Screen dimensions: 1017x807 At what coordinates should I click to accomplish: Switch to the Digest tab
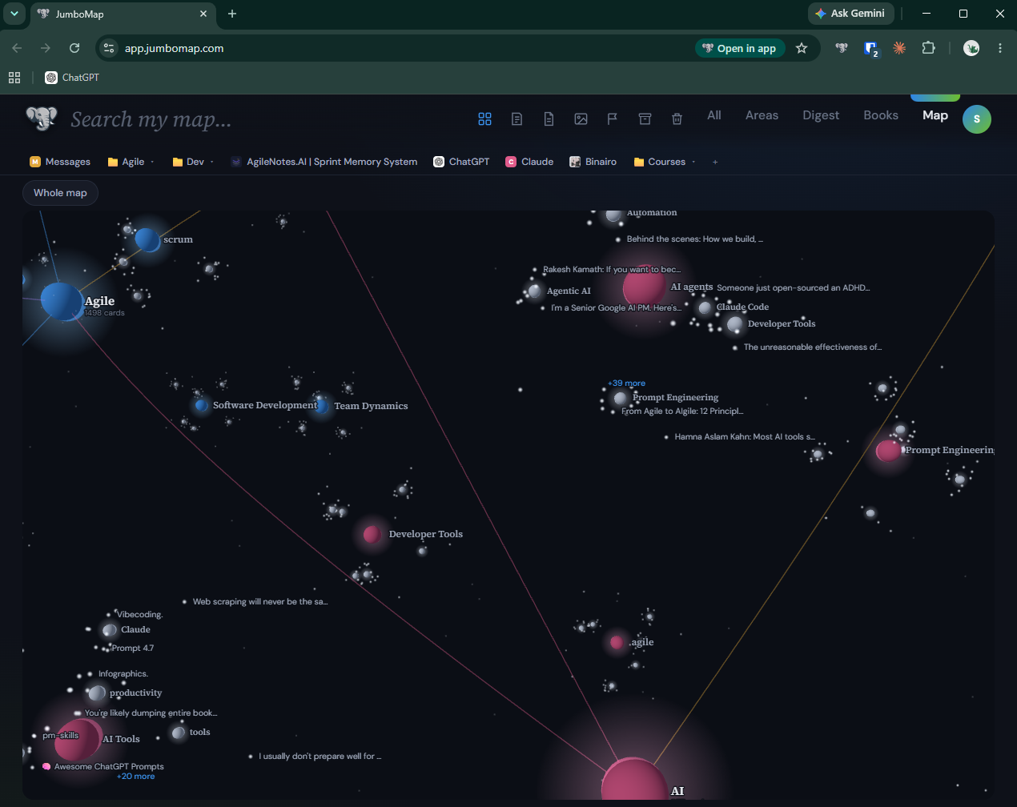tap(821, 115)
